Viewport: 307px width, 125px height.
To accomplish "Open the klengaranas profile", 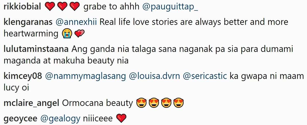I will (28, 22).
